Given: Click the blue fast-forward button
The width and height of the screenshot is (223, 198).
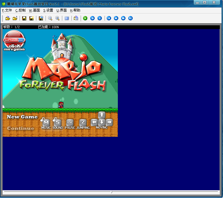Looking at the screenshot, I should tap(123, 18).
